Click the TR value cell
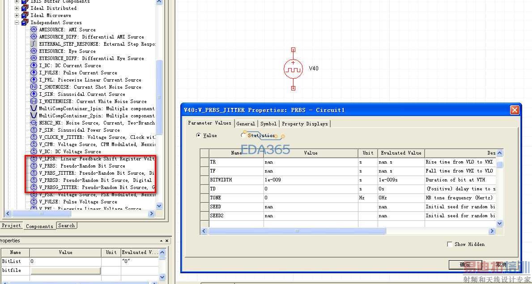The height and width of the screenshot is (284, 532). pos(311,162)
